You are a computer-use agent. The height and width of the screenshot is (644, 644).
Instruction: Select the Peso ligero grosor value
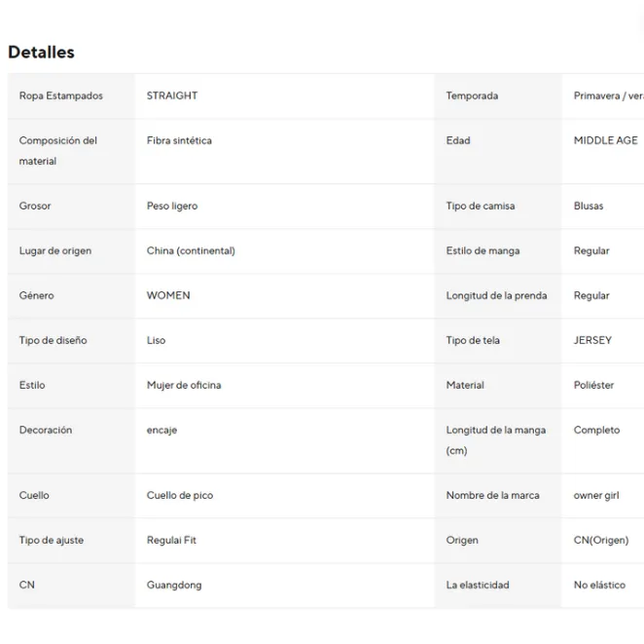[x=172, y=206]
